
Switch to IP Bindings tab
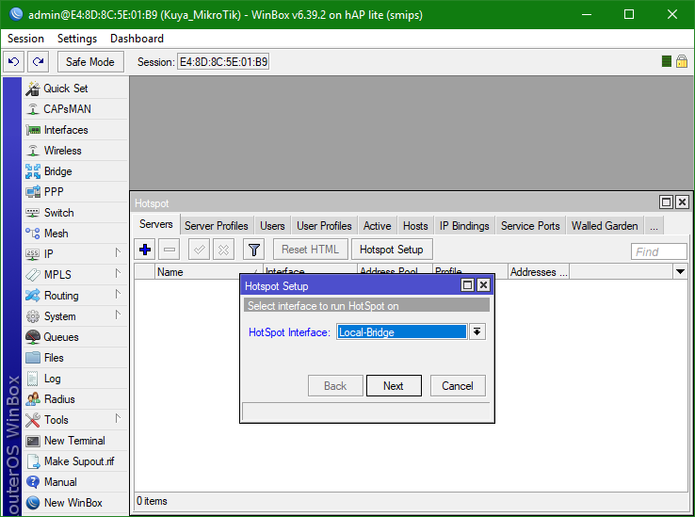(x=464, y=226)
